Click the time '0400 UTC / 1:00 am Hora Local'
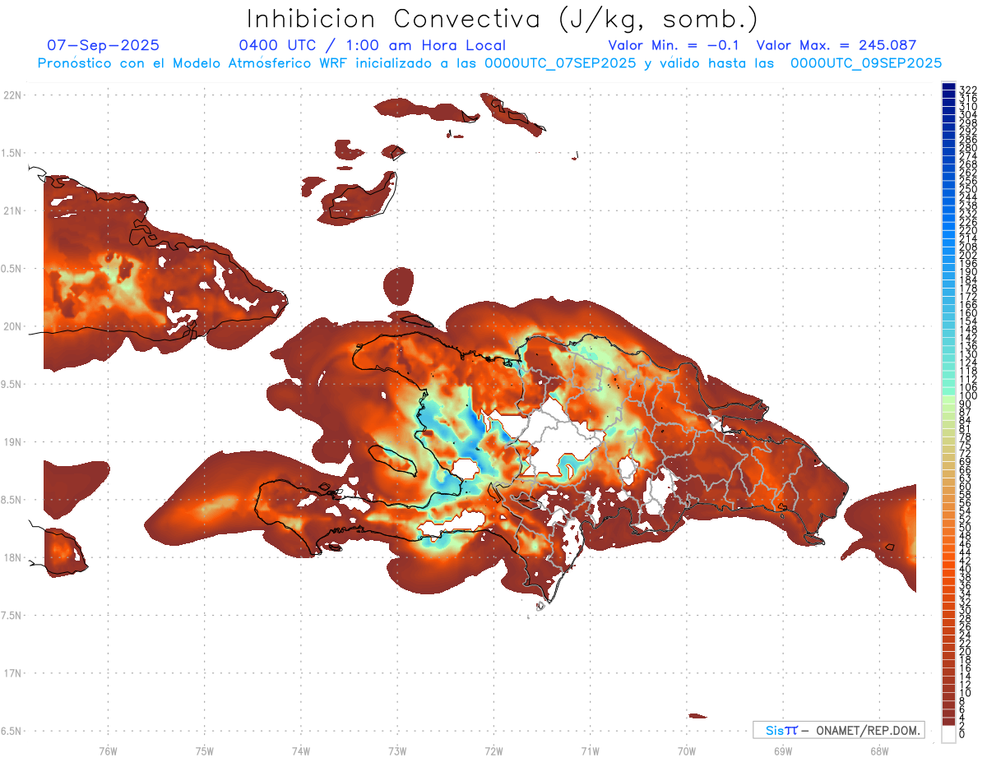 (373, 45)
